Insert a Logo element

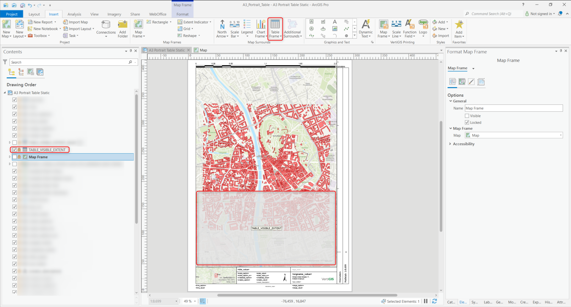[x=423, y=28]
